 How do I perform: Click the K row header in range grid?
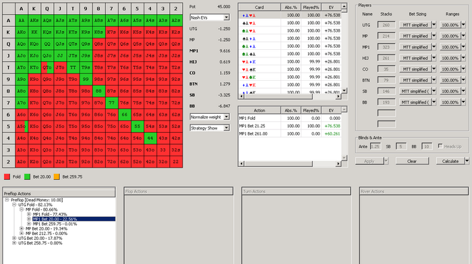click(x=8, y=32)
